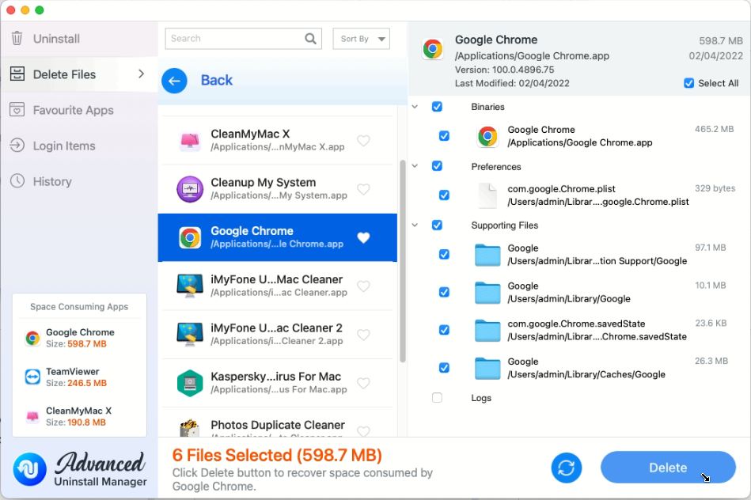Enable the Logs checkbox

coord(437,397)
